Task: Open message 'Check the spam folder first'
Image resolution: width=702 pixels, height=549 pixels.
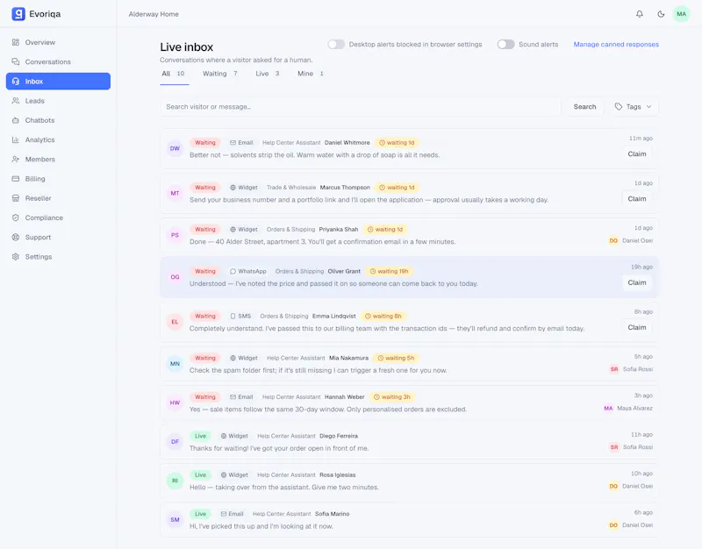Action: [x=318, y=370]
